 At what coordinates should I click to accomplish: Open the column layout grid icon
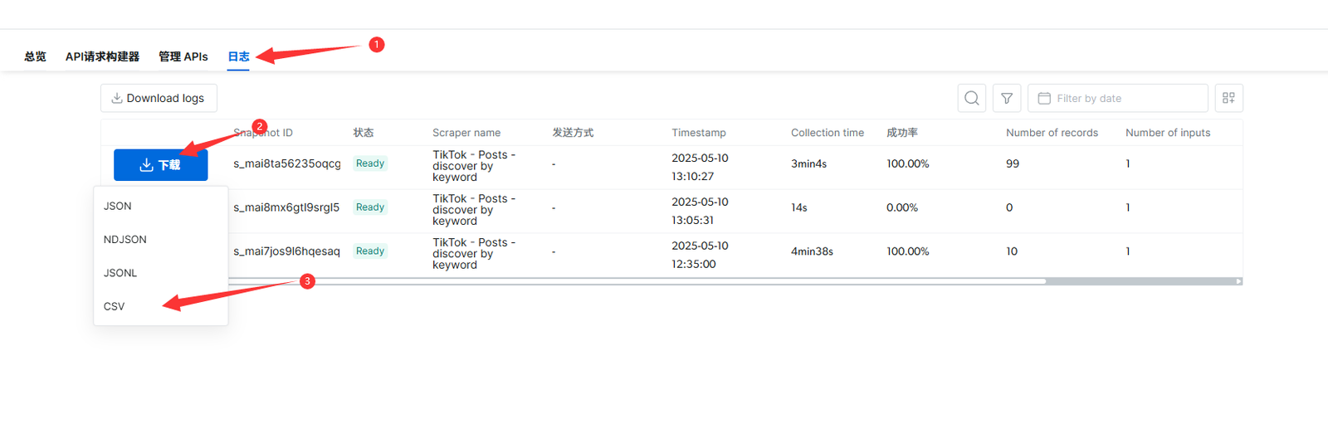click(x=1228, y=98)
